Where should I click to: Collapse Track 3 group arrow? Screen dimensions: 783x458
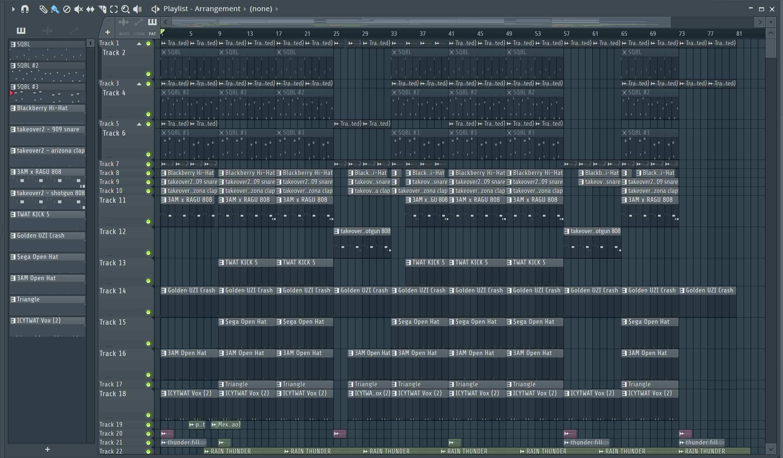tap(139, 84)
